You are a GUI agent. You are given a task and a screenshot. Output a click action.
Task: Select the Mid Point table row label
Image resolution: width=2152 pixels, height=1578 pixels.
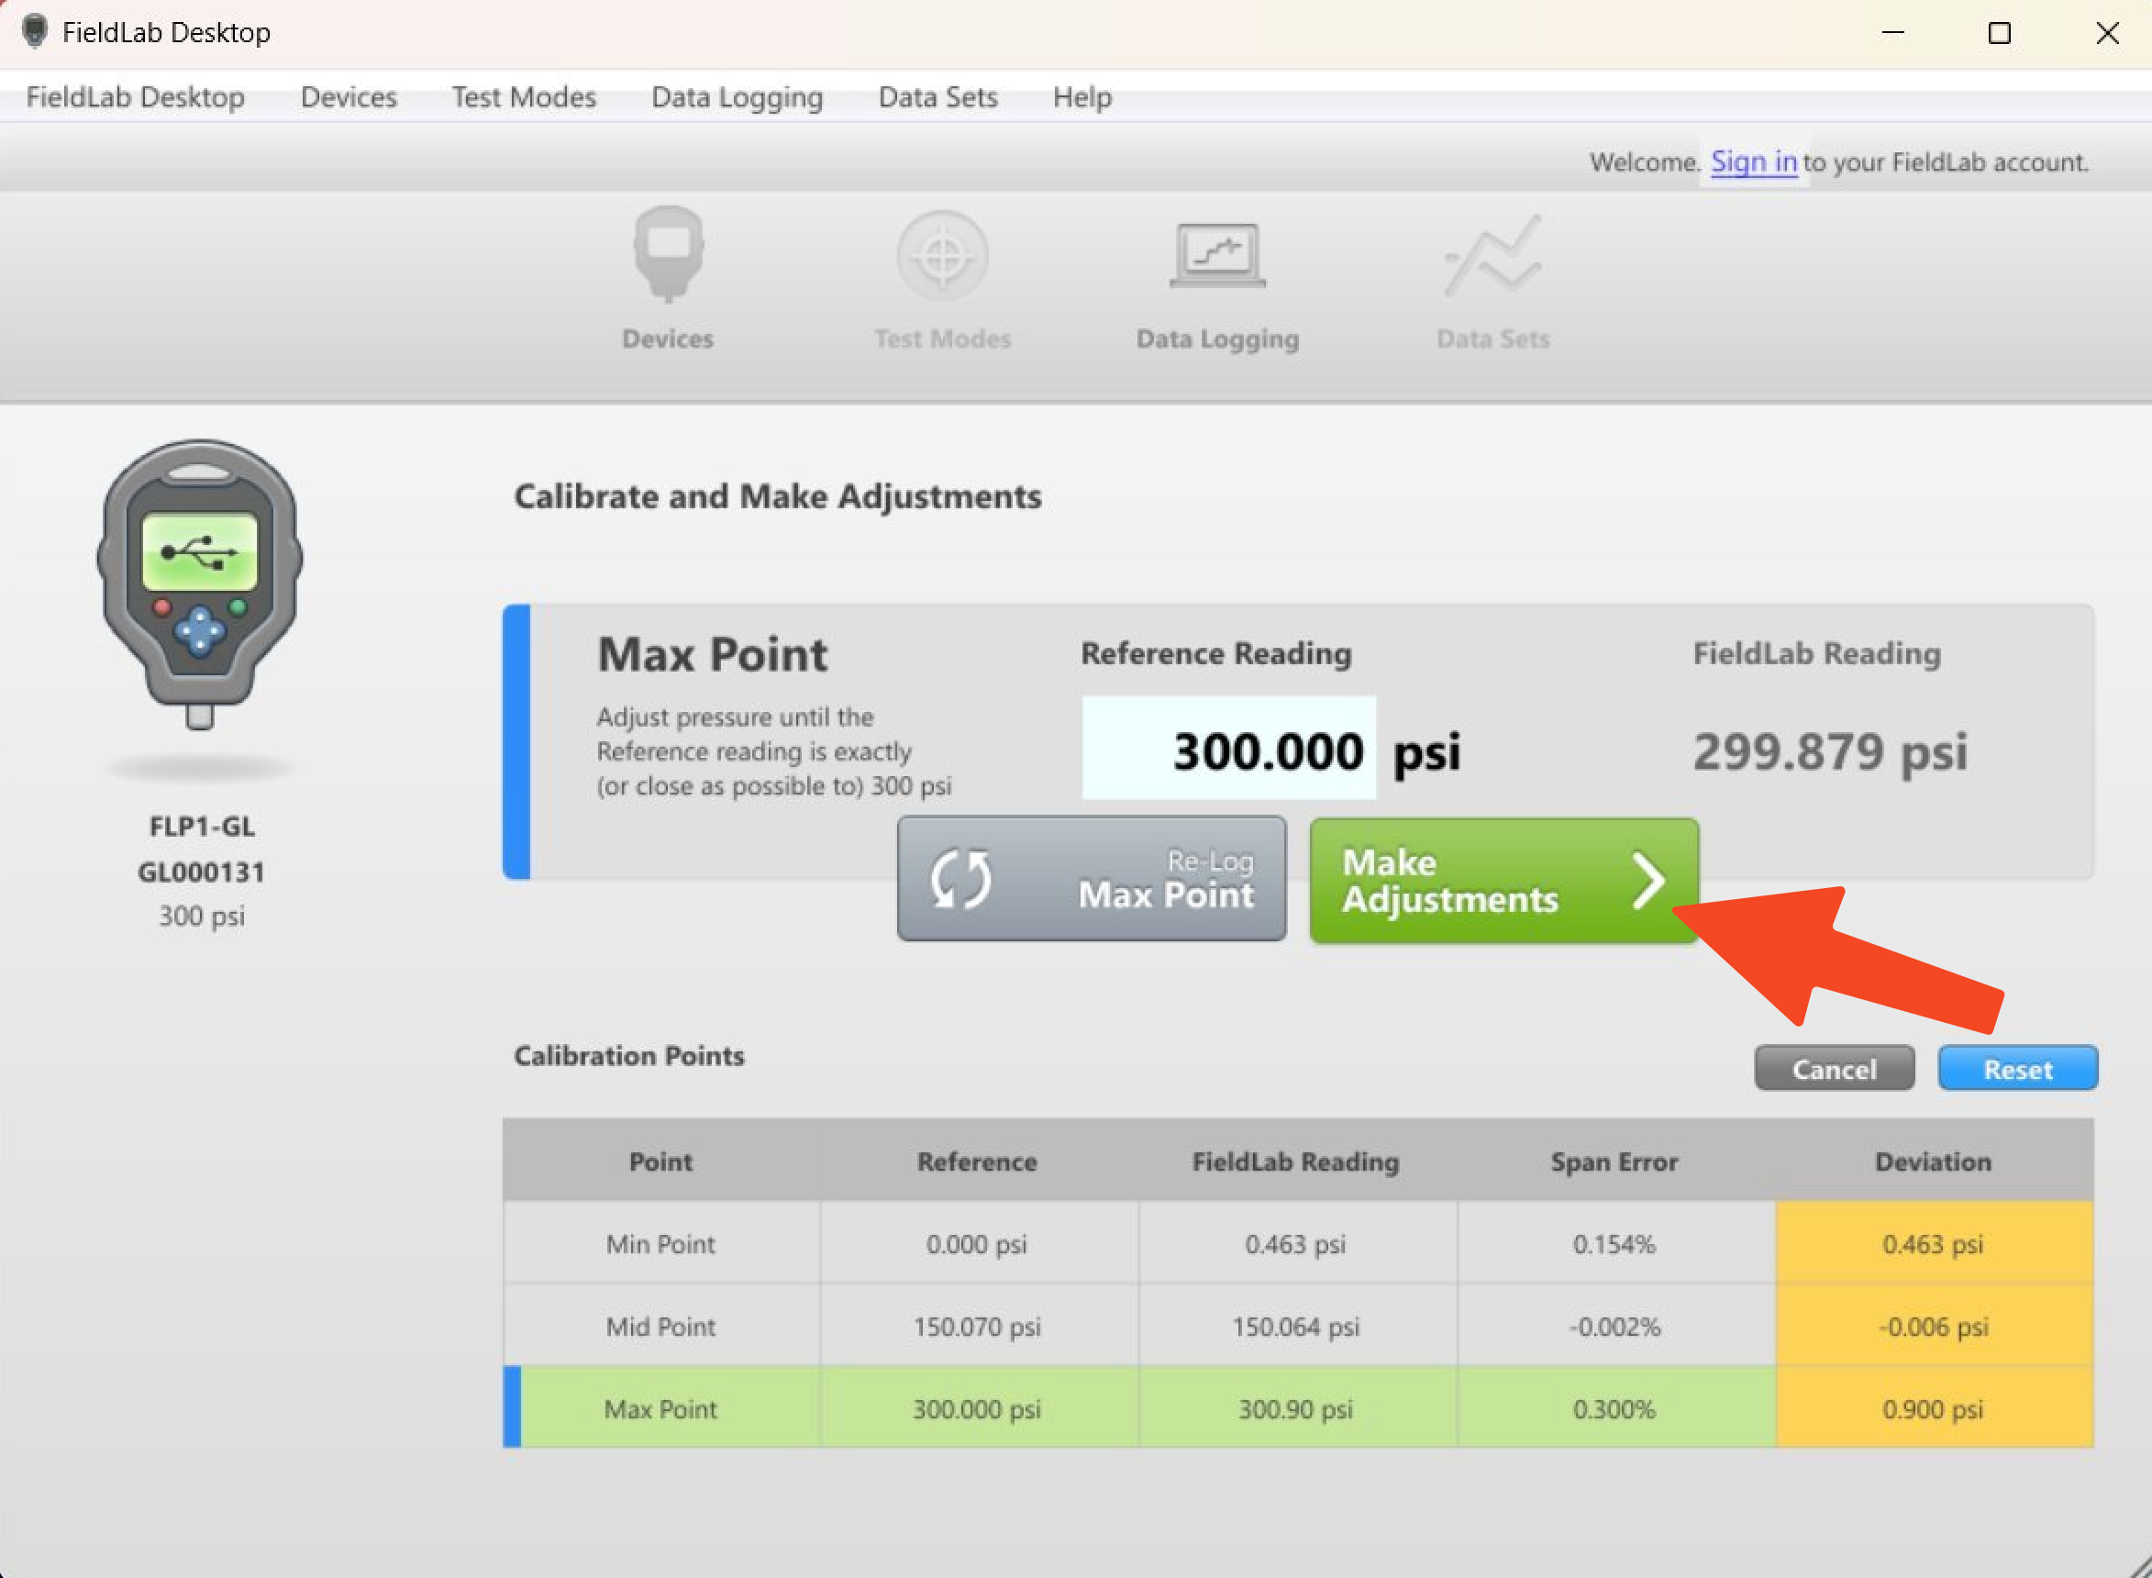coord(660,1326)
